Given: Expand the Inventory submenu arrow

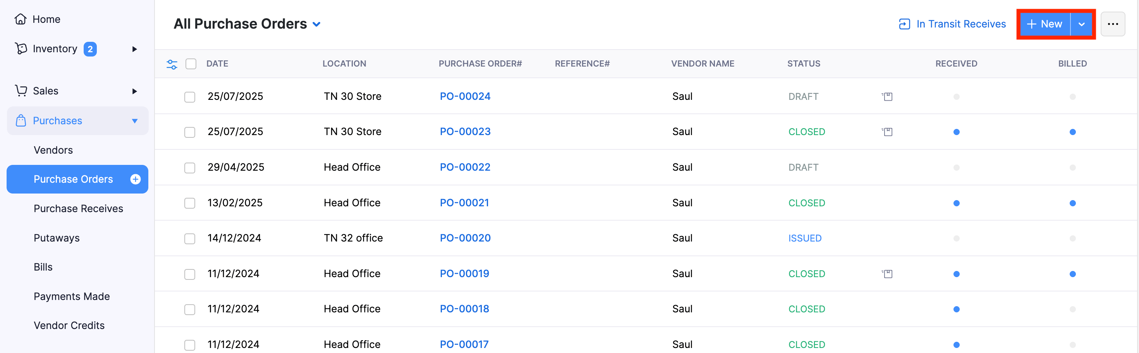Looking at the screenshot, I should (x=134, y=49).
